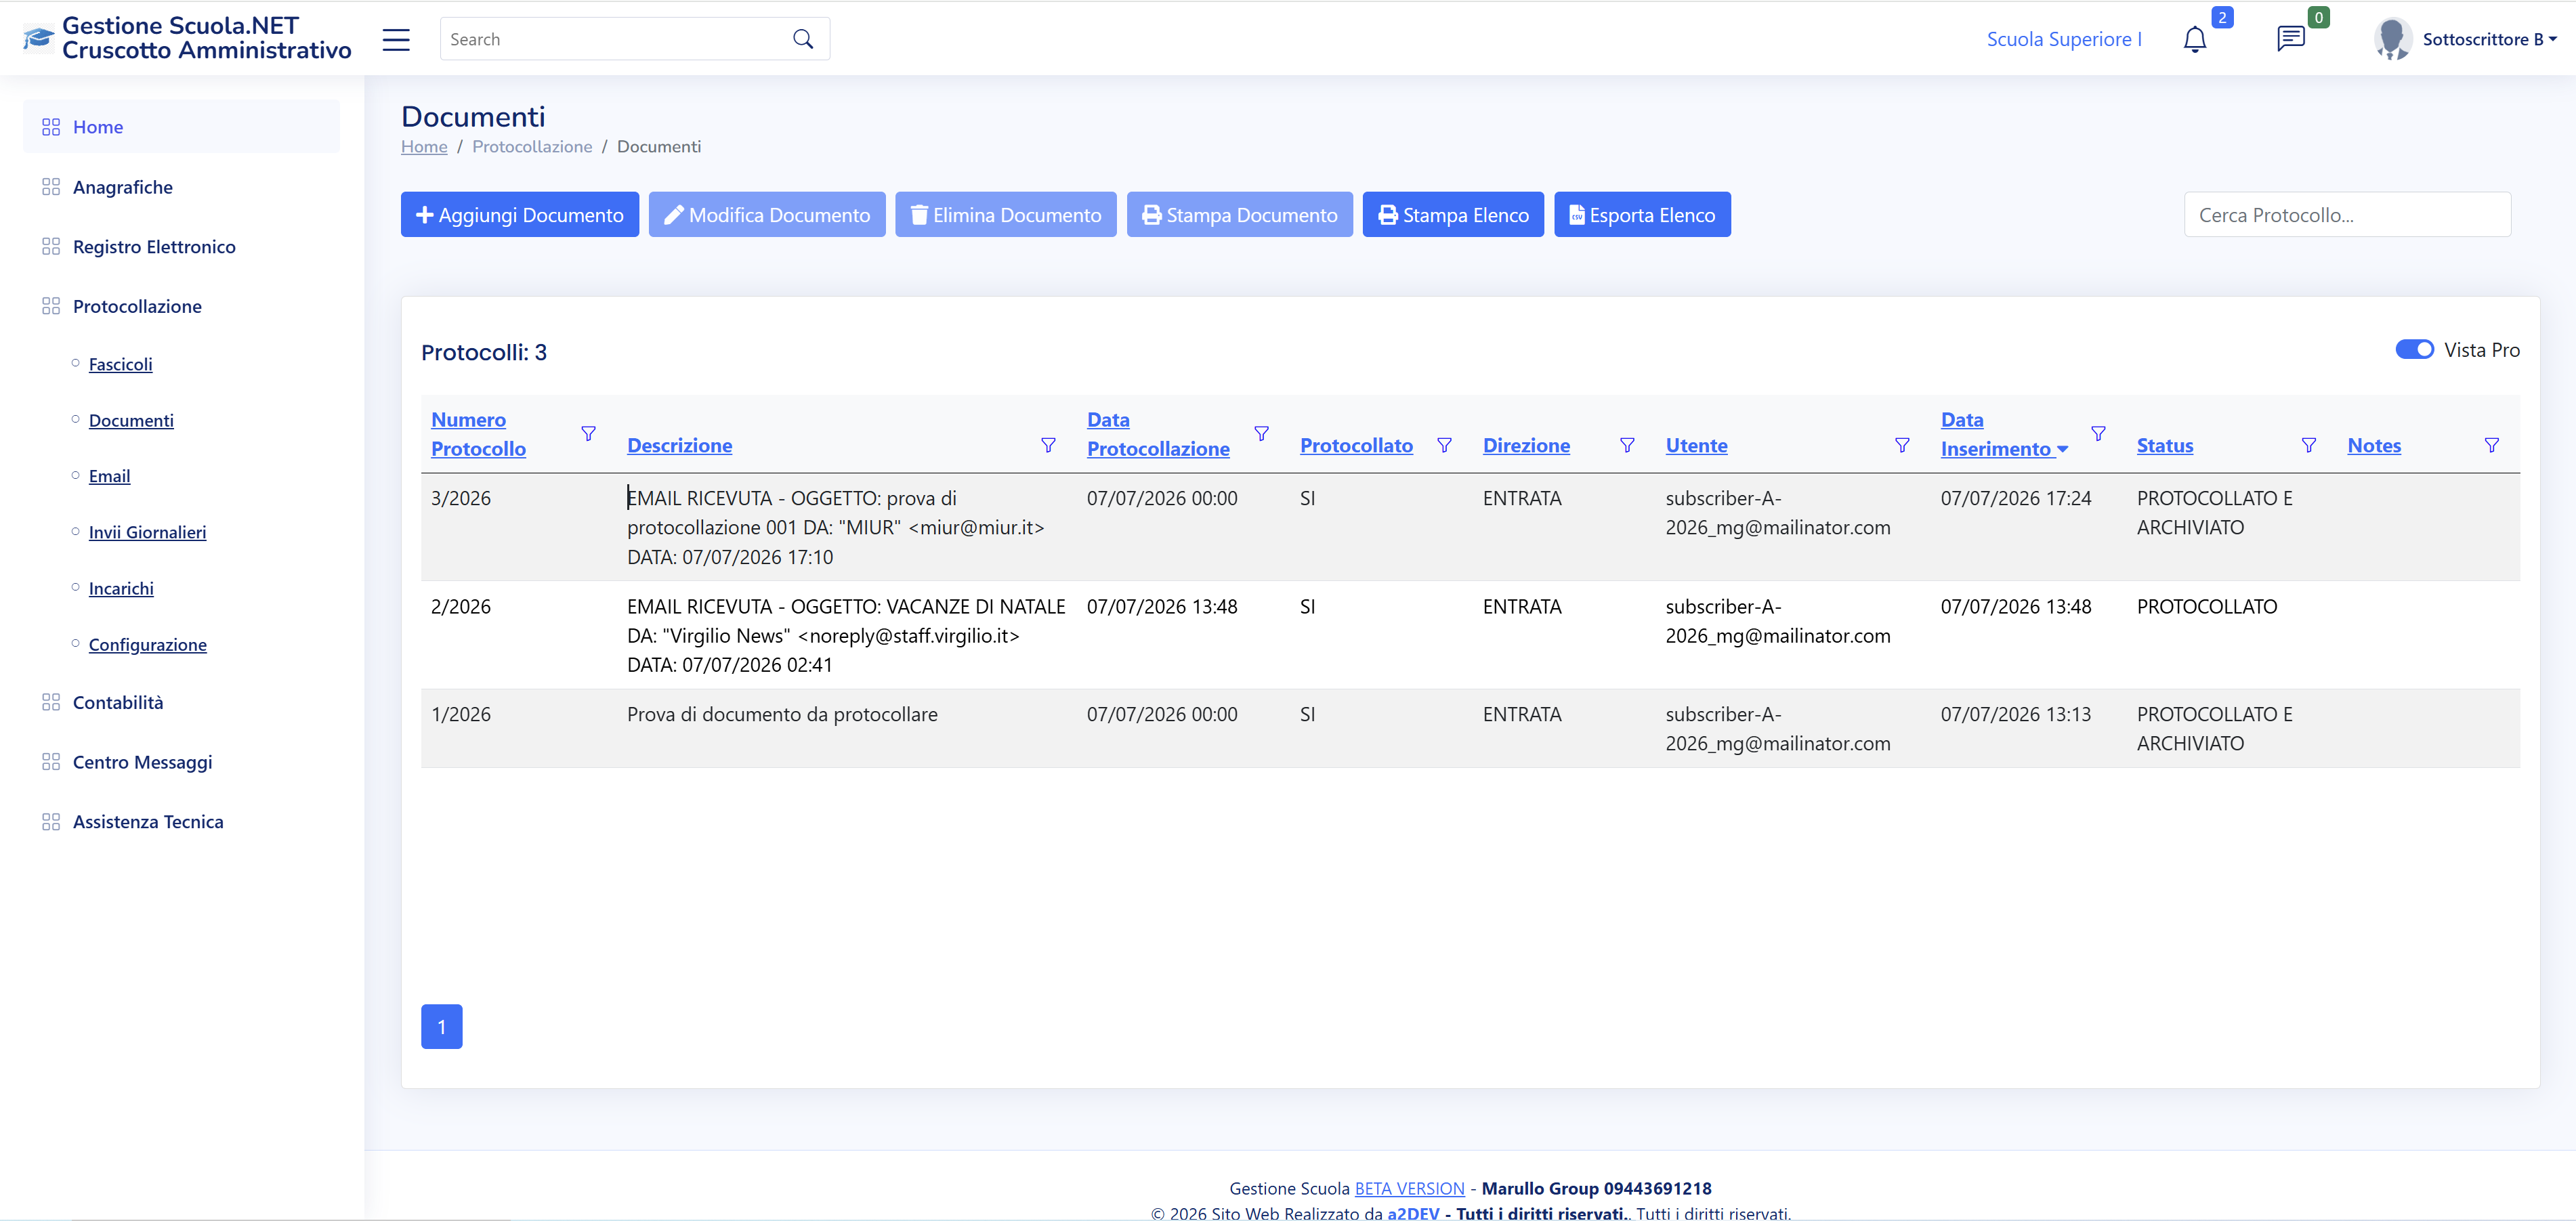Click the user avatar picture

[x=2393, y=39]
